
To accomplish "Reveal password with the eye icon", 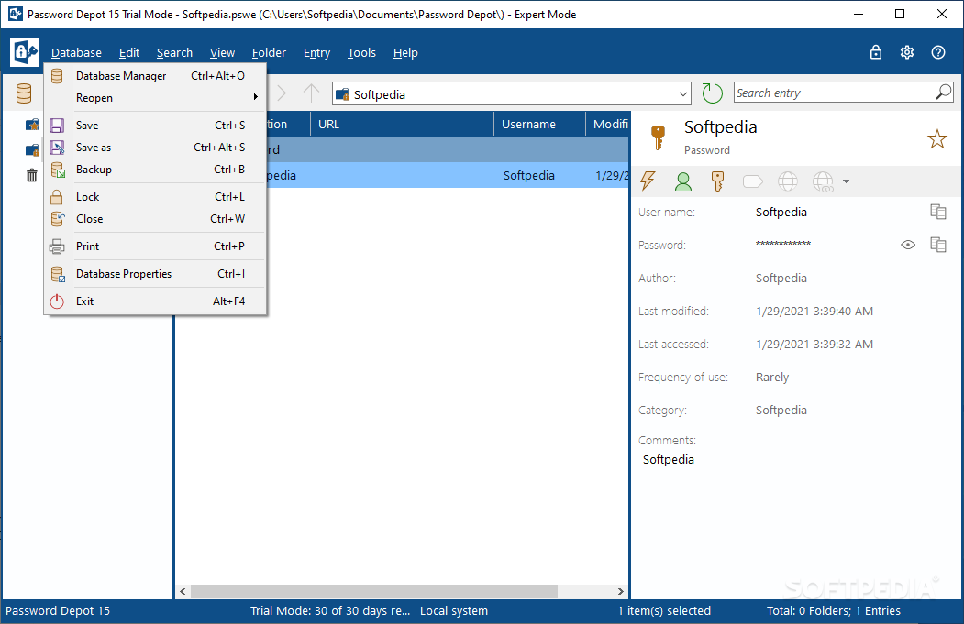I will 908,245.
